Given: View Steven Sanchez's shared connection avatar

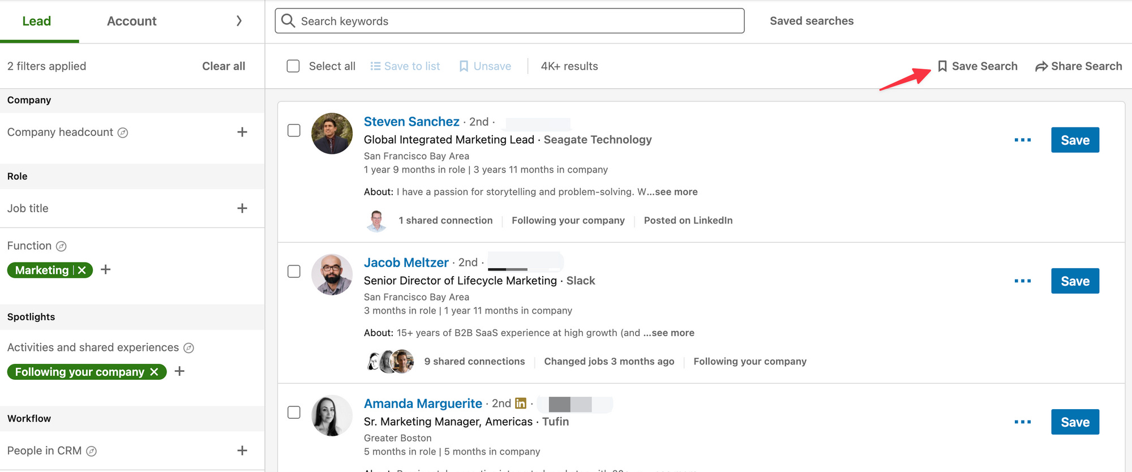Looking at the screenshot, I should pyautogui.click(x=376, y=221).
